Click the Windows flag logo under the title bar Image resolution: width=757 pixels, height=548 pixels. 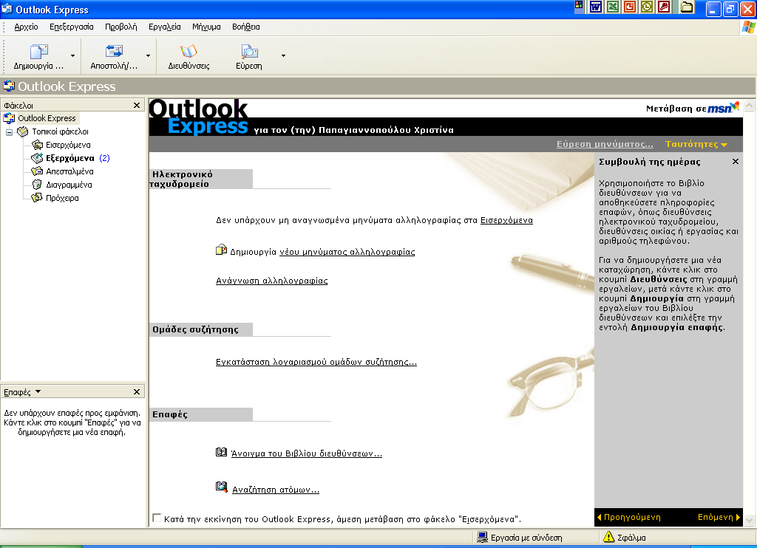point(748,27)
